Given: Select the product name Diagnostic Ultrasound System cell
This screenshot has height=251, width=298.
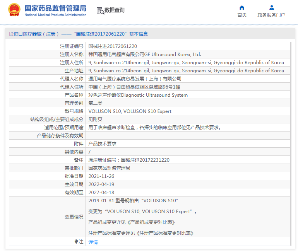Looking at the screenshot, I should point(138,95).
